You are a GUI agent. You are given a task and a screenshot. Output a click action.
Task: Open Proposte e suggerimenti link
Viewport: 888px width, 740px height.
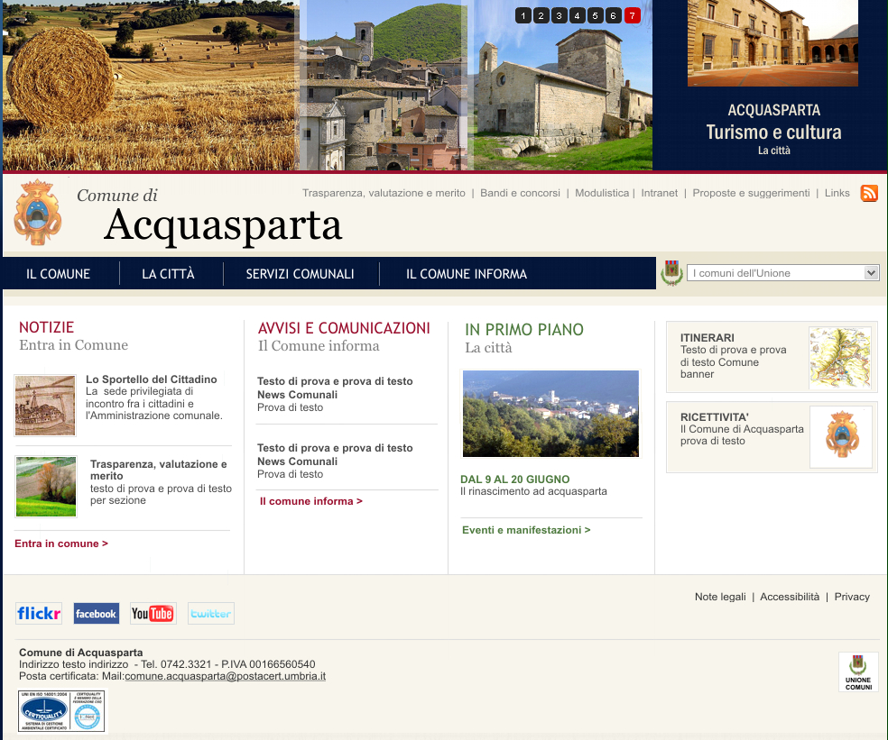click(751, 193)
